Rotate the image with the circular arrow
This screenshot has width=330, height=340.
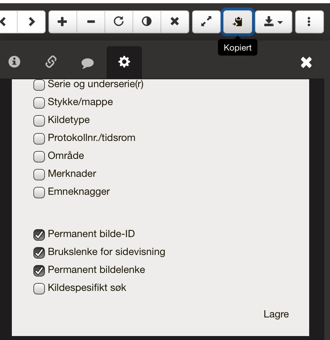tap(119, 22)
